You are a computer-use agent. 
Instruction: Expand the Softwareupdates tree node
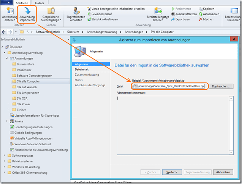tap(4, 155)
